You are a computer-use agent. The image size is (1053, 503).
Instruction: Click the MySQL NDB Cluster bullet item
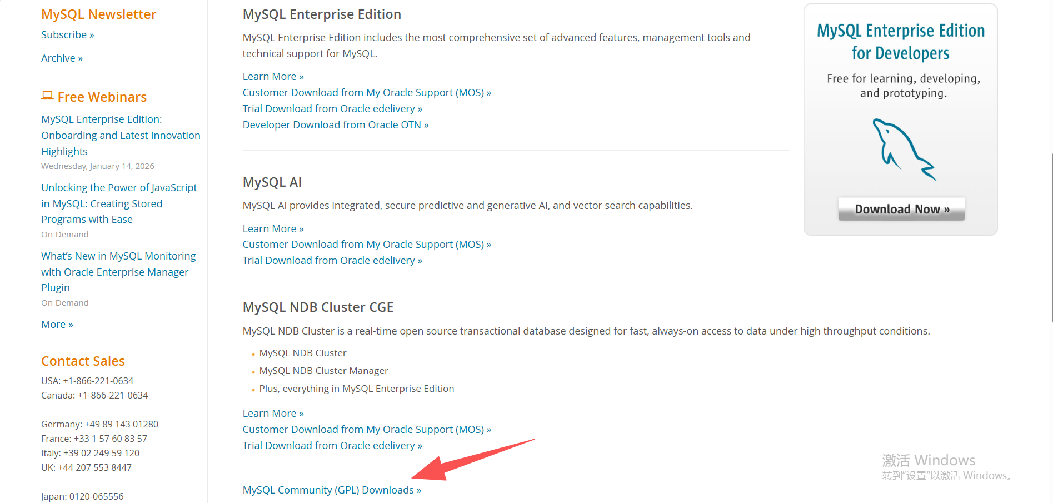point(303,353)
